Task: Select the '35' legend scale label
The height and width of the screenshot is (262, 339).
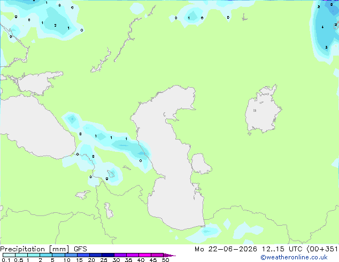Action: pyautogui.click(x=128, y=260)
